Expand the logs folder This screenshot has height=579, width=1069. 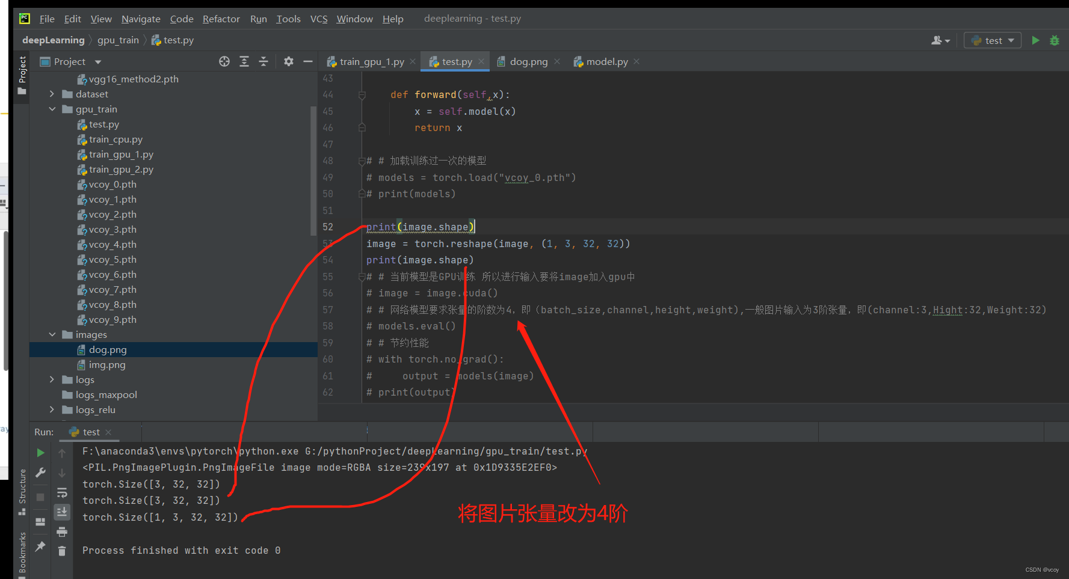[52, 379]
